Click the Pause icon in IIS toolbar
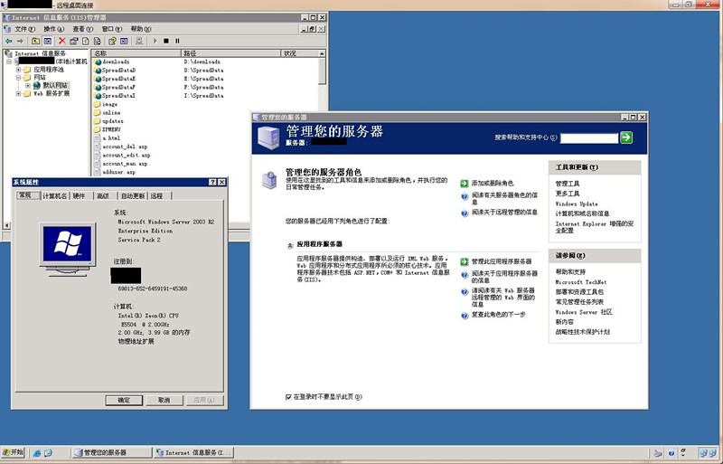This screenshot has width=723, height=464. (x=177, y=41)
